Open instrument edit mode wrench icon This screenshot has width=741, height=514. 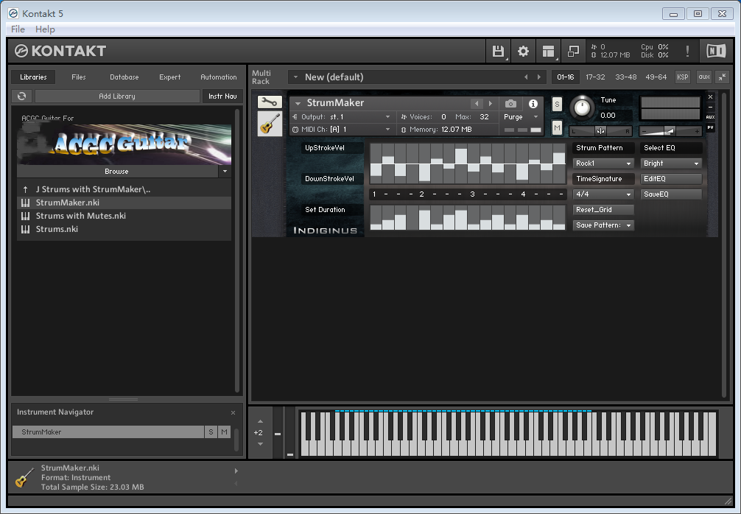(x=270, y=102)
